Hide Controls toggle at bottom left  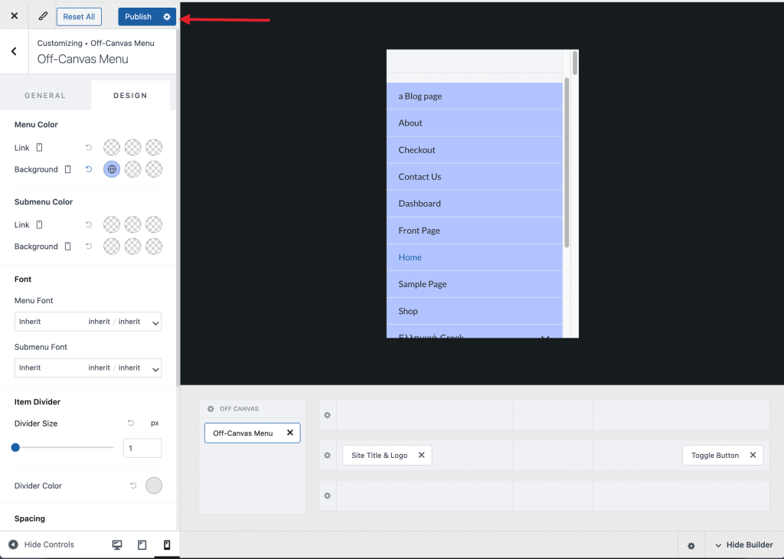[41, 544]
